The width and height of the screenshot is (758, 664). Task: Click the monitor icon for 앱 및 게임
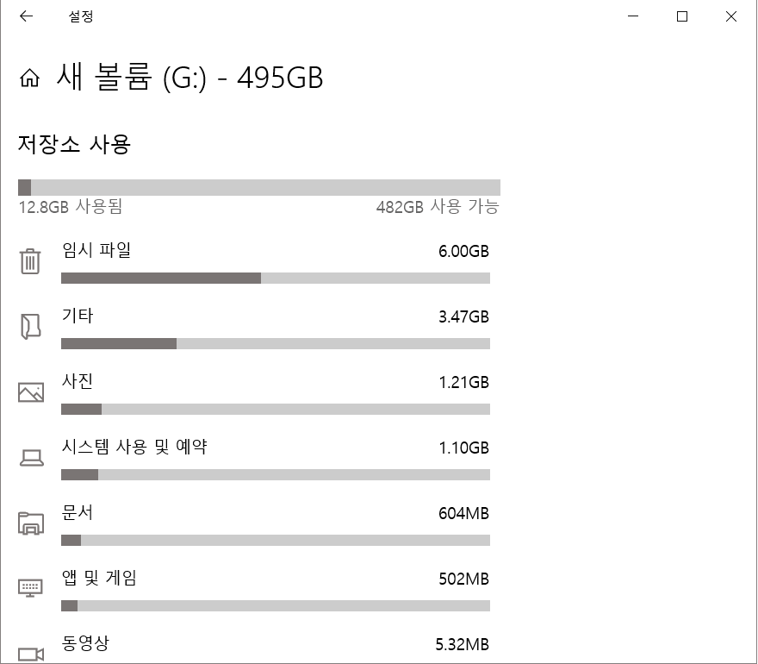tap(31, 589)
